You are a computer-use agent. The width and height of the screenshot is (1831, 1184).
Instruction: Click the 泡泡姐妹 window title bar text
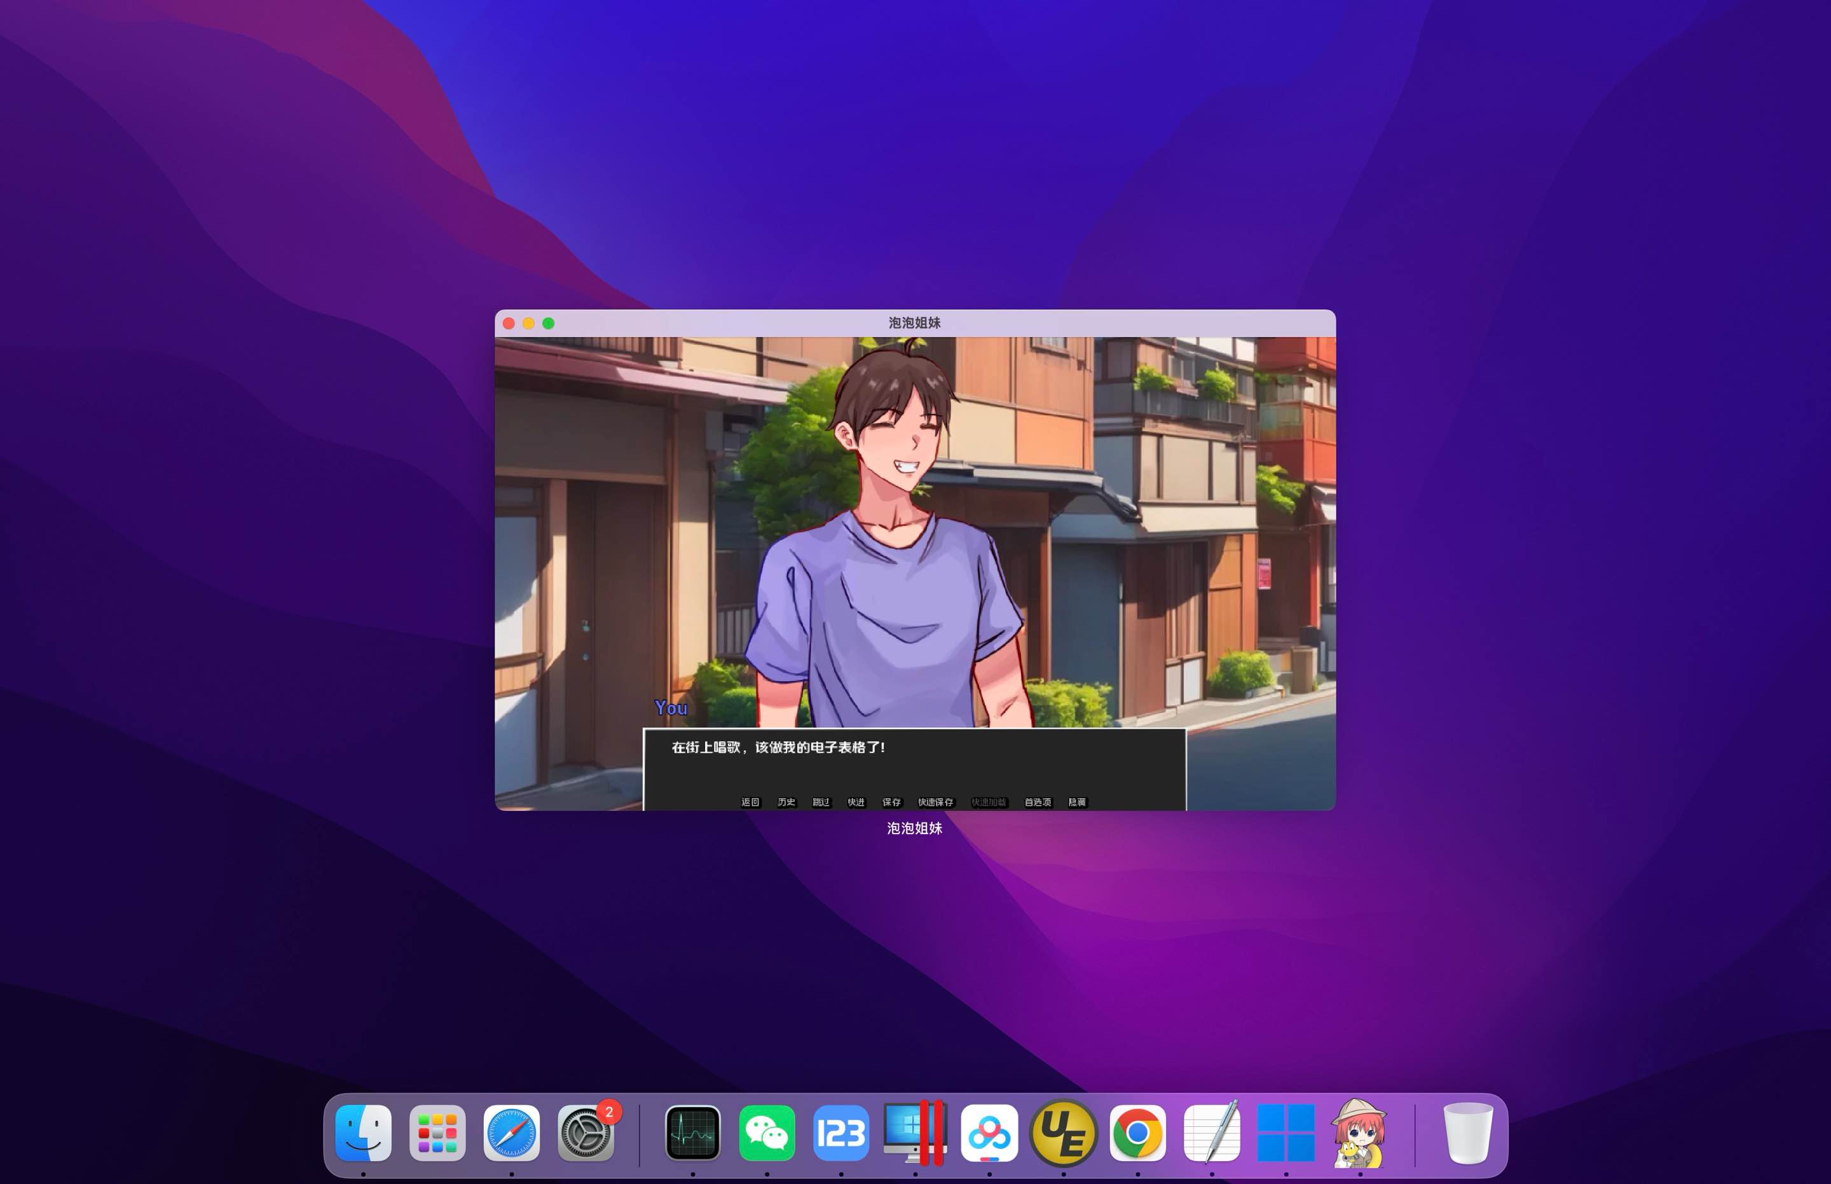[x=915, y=323]
